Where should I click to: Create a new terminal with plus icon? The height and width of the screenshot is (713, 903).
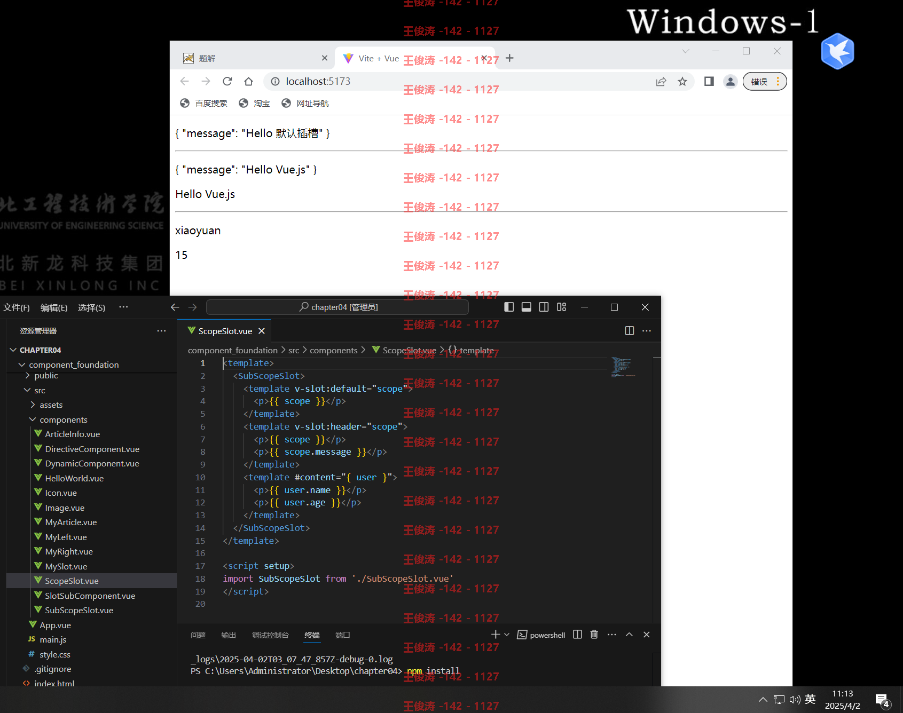pos(496,634)
